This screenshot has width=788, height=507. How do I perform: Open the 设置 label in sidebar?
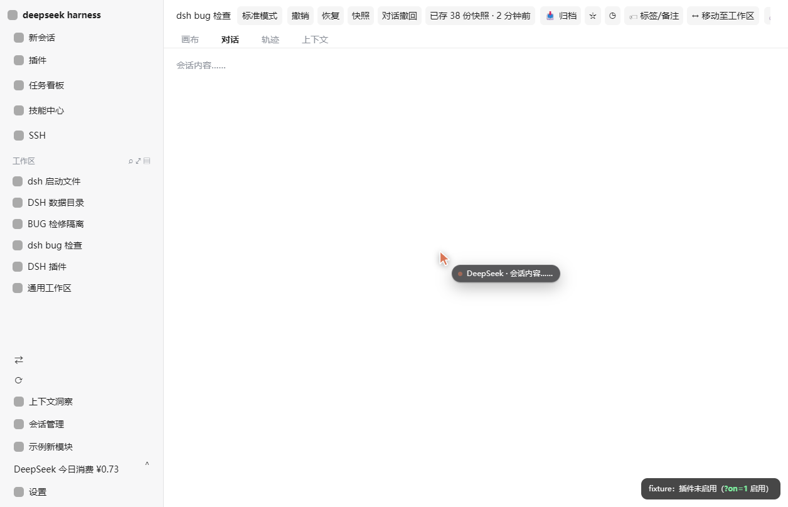click(38, 492)
